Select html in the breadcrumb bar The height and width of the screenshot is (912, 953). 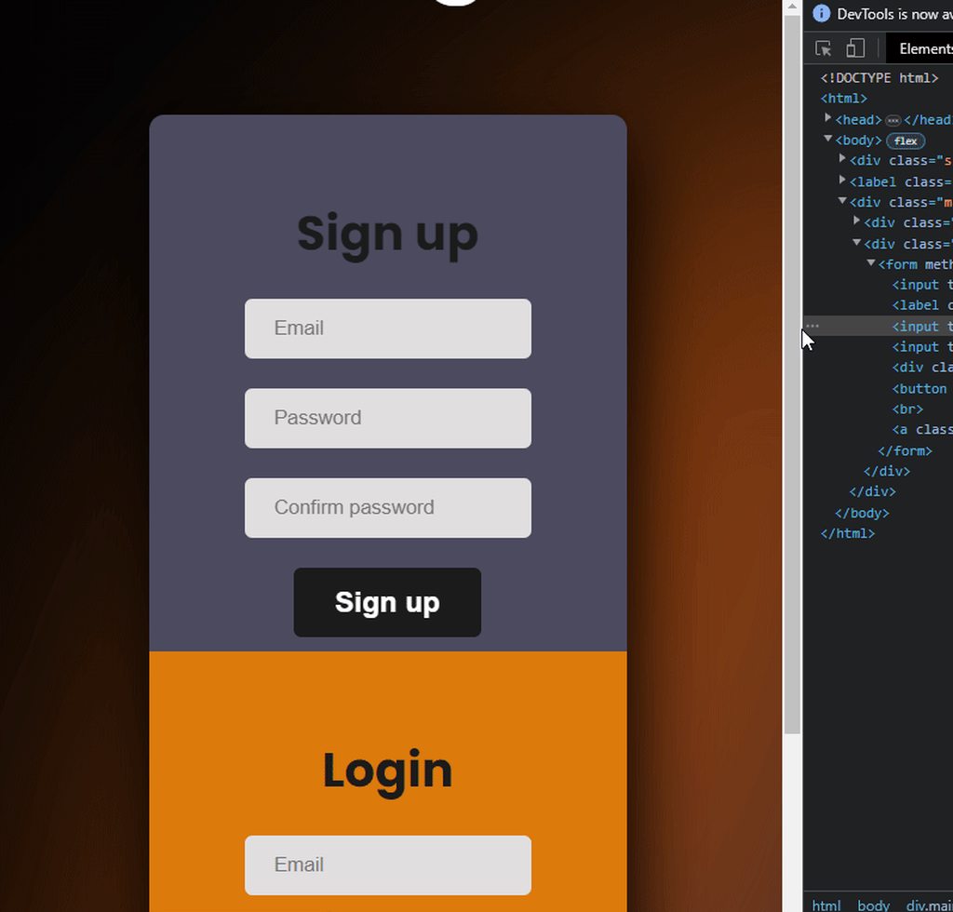826,905
